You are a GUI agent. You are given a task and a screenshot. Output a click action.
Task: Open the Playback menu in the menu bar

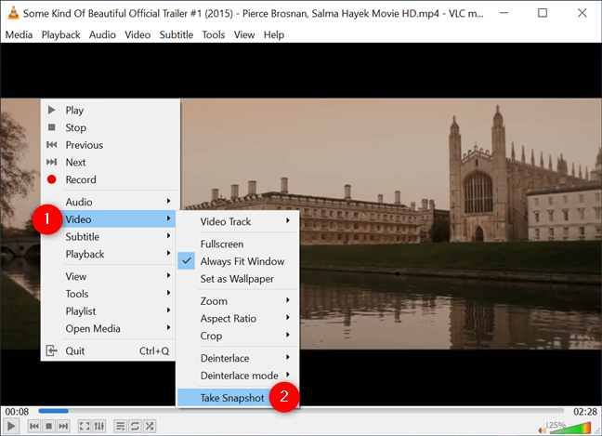click(60, 34)
